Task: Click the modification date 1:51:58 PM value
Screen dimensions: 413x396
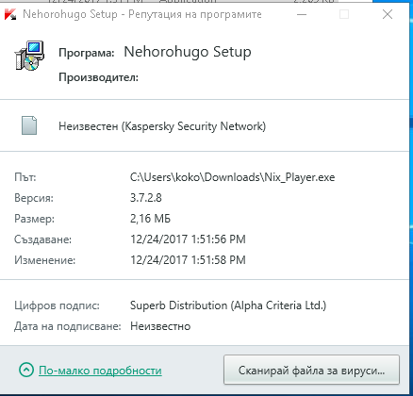Action: point(188,260)
